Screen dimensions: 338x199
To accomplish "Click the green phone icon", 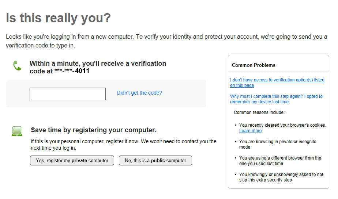I will (17, 66).
